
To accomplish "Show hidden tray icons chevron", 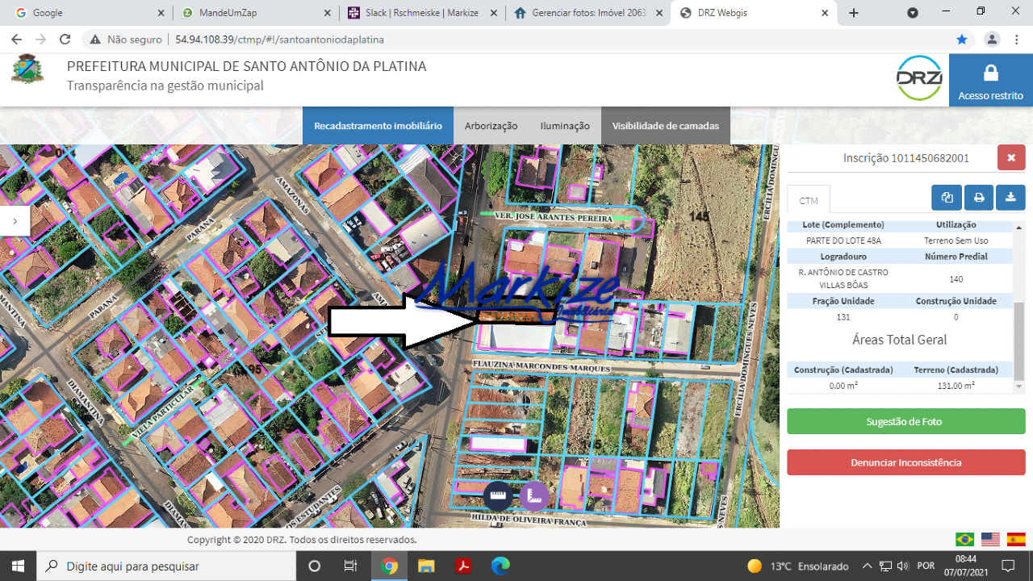I will click(868, 566).
